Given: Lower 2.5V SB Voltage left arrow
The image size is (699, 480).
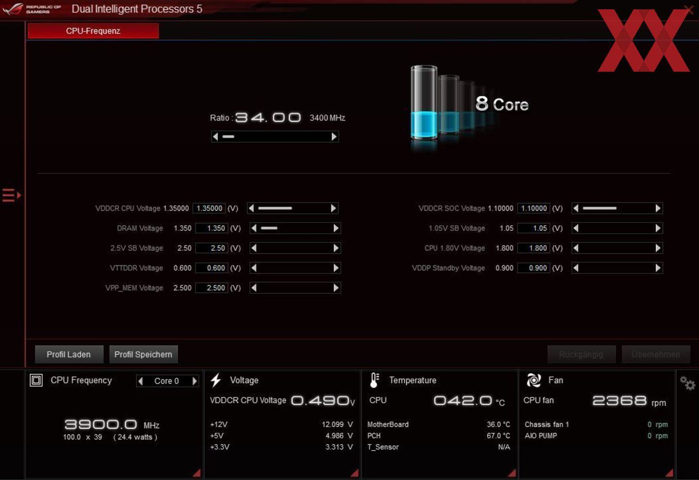Looking at the screenshot, I should coord(254,248).
